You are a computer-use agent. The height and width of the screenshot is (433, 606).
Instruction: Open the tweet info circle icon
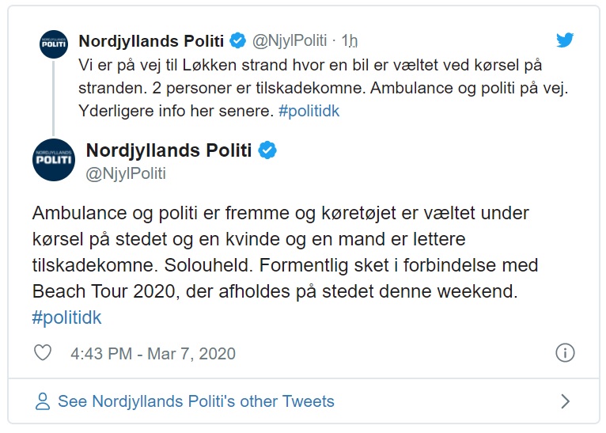coord(565,353)
